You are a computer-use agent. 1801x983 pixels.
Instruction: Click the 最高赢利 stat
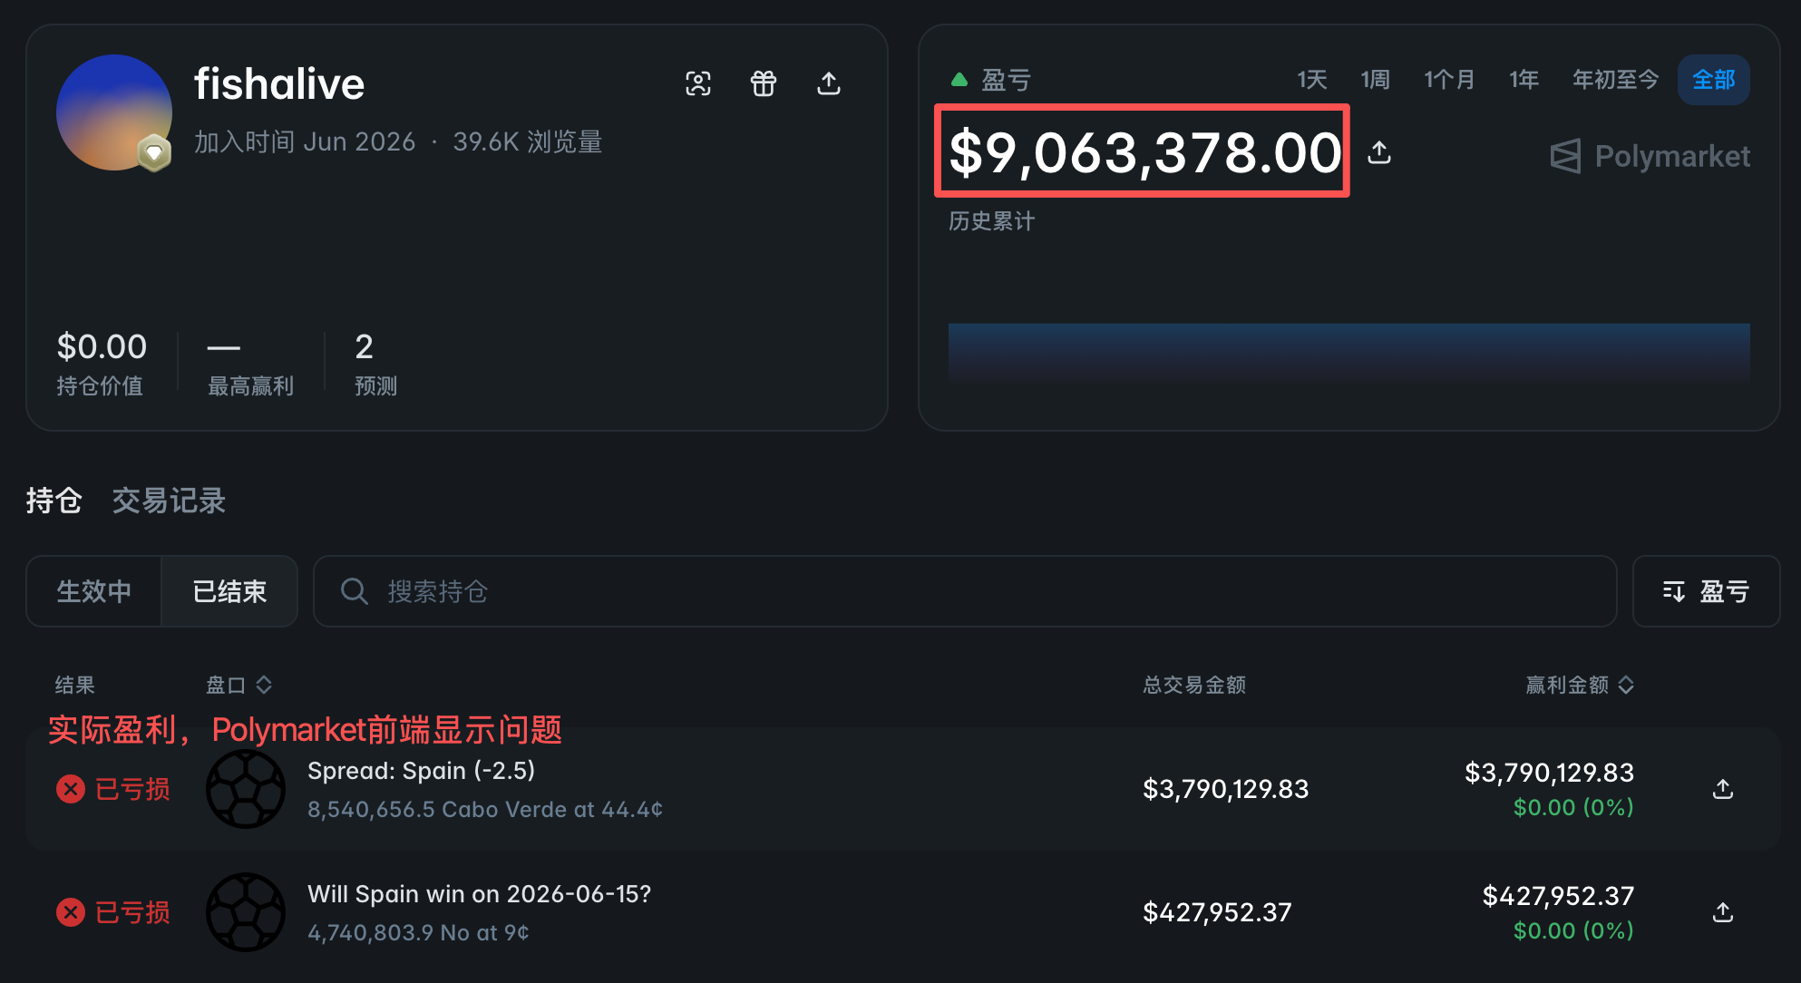250,364
